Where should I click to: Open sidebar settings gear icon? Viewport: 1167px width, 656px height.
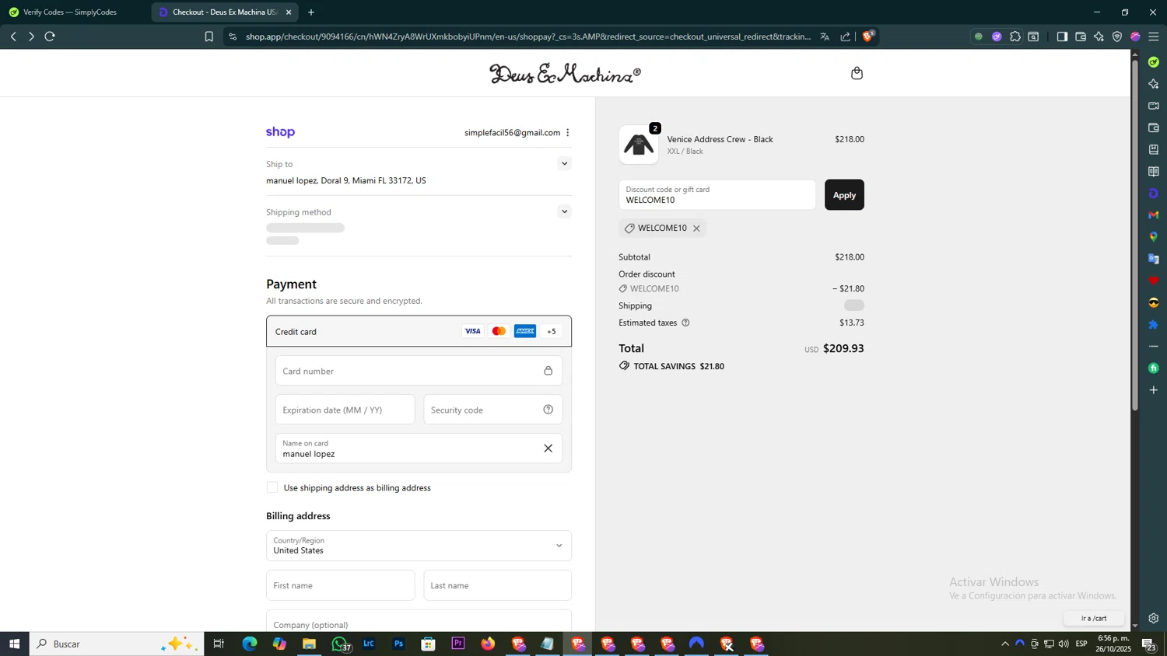coord(1154,619)
